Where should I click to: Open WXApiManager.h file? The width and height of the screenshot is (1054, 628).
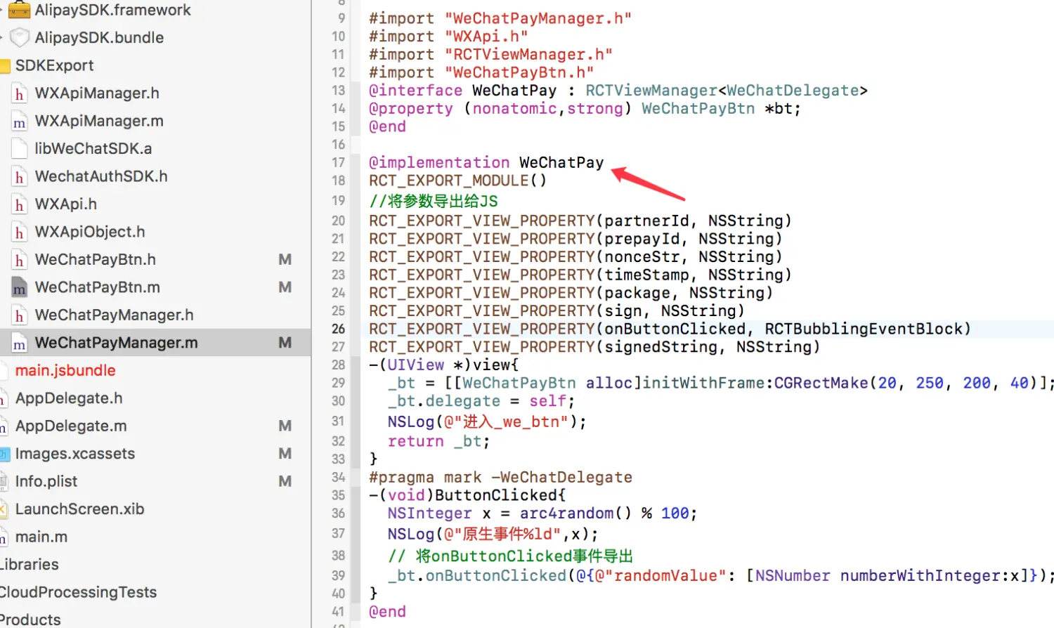(x=97, y=93)
